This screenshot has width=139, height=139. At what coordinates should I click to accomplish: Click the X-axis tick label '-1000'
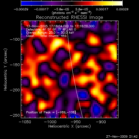50,122
